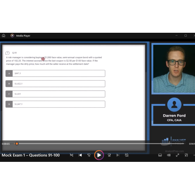195x195 pixels.
Task: Click the elapsed time 0:00:05 label
Action: (x=6, y=144)
